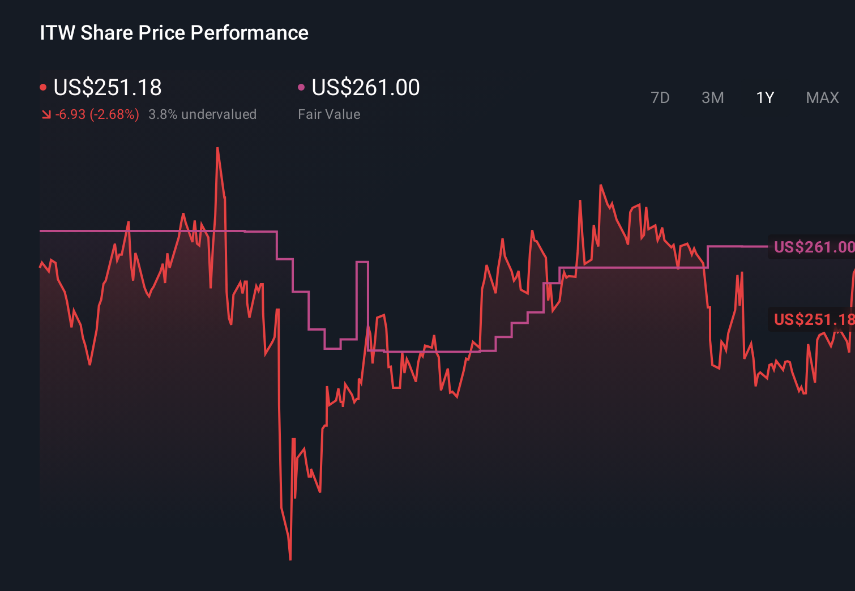The height and width of the screenshot is (591, 855).
Task: Select the MAX time range
Action: coord(822,97)
